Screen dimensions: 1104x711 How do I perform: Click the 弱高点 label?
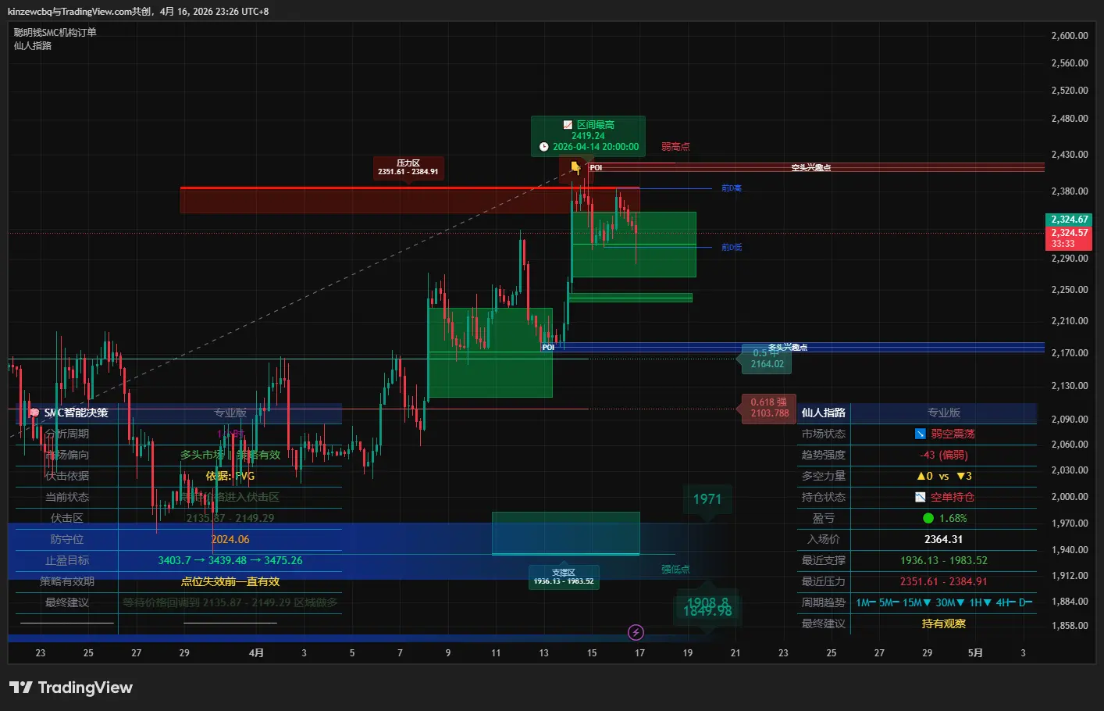[675, 146]
